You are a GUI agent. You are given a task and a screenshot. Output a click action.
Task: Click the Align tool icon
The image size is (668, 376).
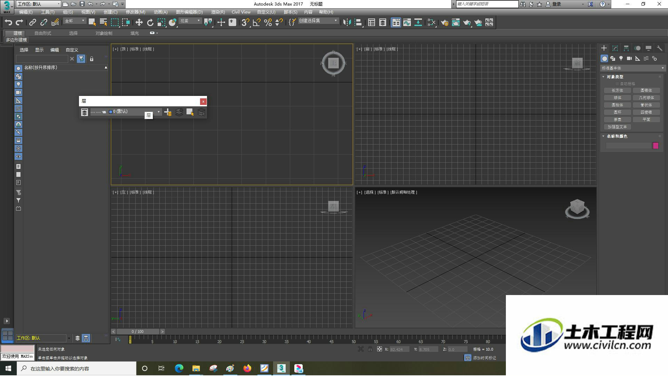click(x=358, y=23)
